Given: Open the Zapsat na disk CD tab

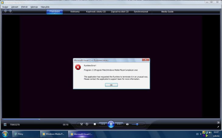Looking at the screenshot, I should click(120, 12).
